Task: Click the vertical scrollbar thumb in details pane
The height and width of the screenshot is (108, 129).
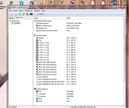Action: tap(124, 50)
